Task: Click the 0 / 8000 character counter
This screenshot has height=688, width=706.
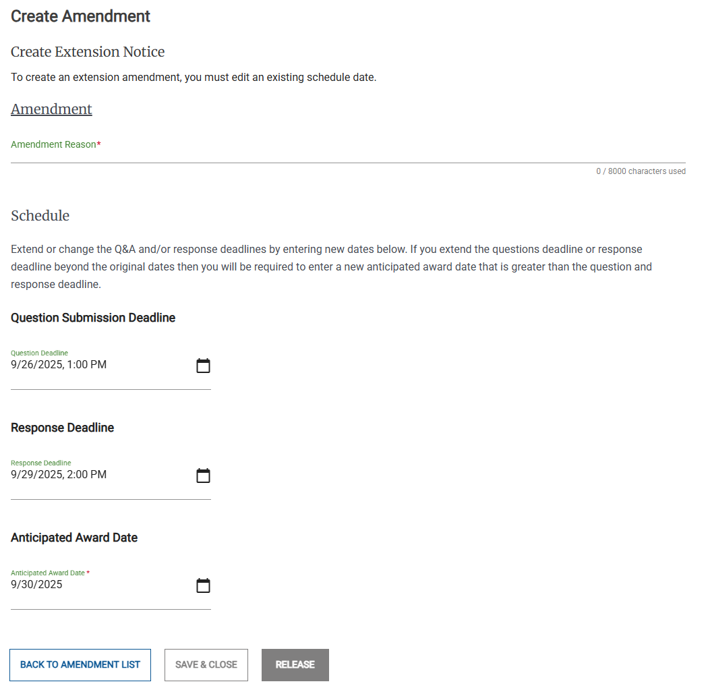Action: pos(641,171)
